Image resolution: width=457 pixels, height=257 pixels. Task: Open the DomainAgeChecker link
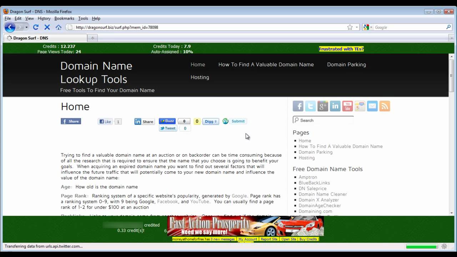pyautogui.click(x=320, y=206)
